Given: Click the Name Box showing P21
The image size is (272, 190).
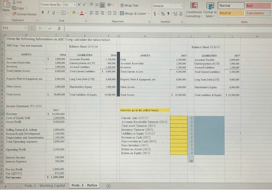Looking at the screenshot, I should click(12, 28).
